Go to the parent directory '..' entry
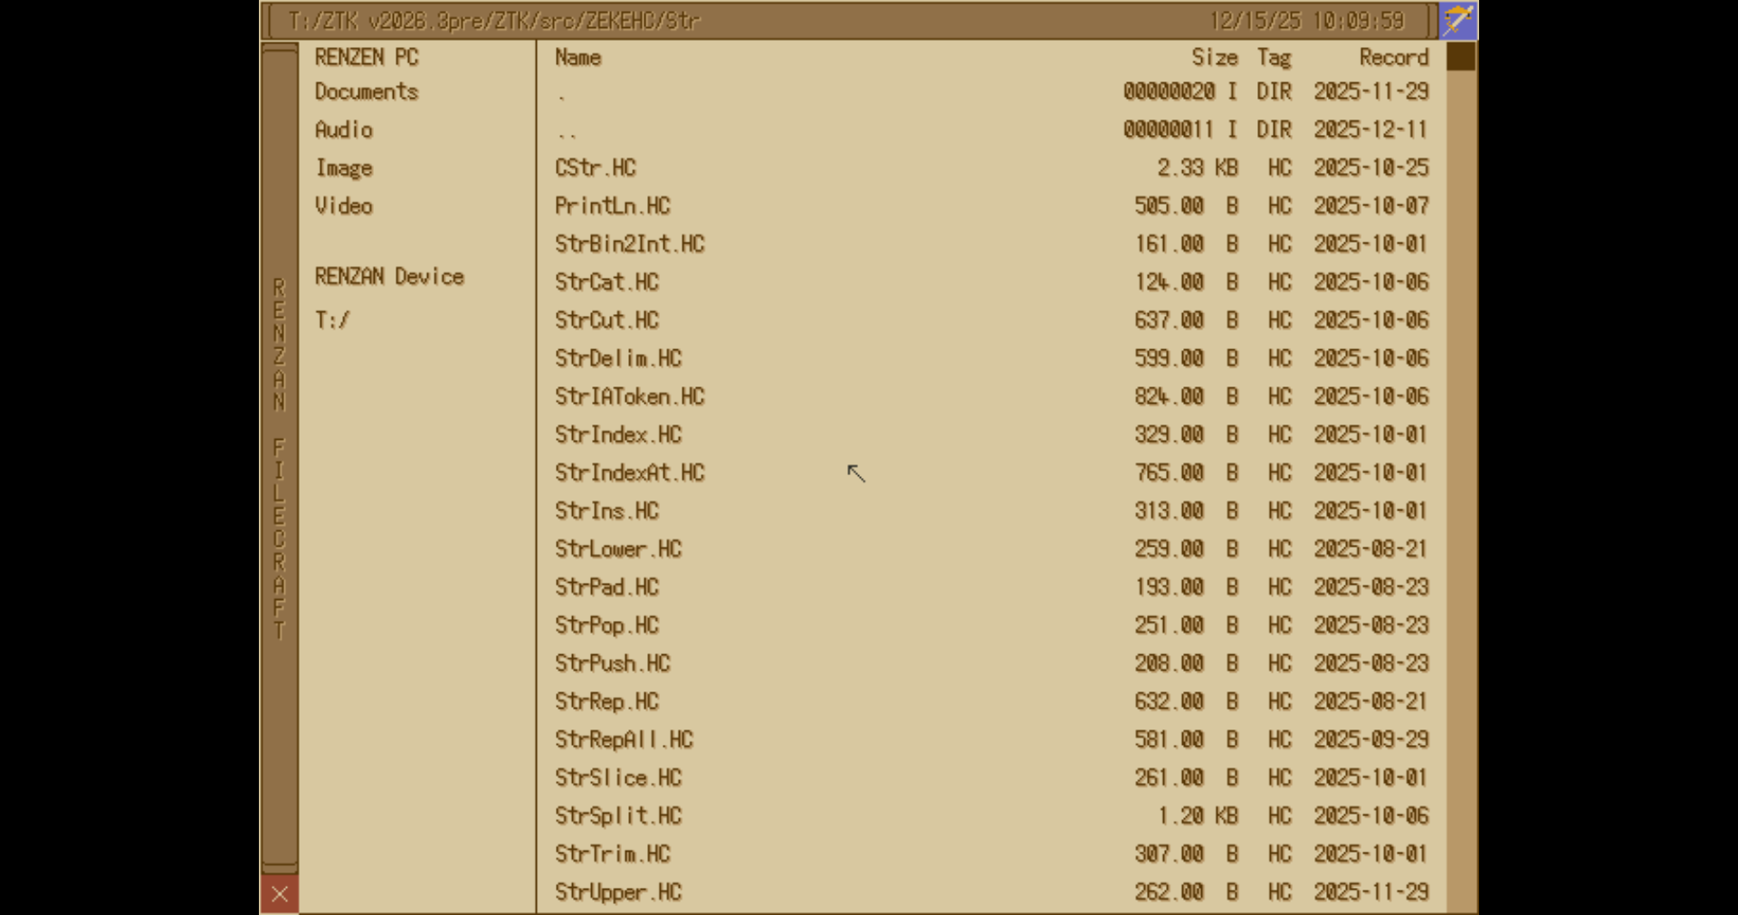Image resolution: width=1738 pixels, height=915 pixels. coord(991,129)
